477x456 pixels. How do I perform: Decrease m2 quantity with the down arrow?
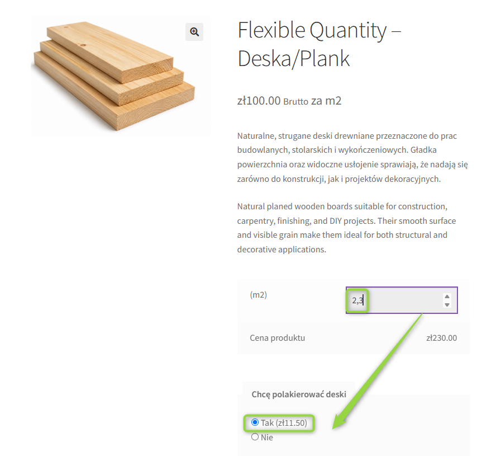(x=447, y=304)
